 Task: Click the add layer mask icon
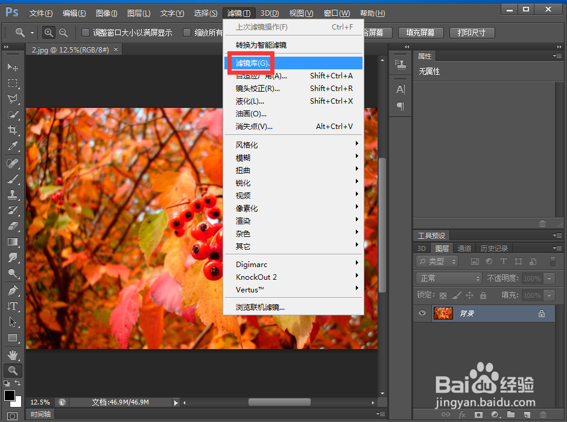click(x=478, y=414)
